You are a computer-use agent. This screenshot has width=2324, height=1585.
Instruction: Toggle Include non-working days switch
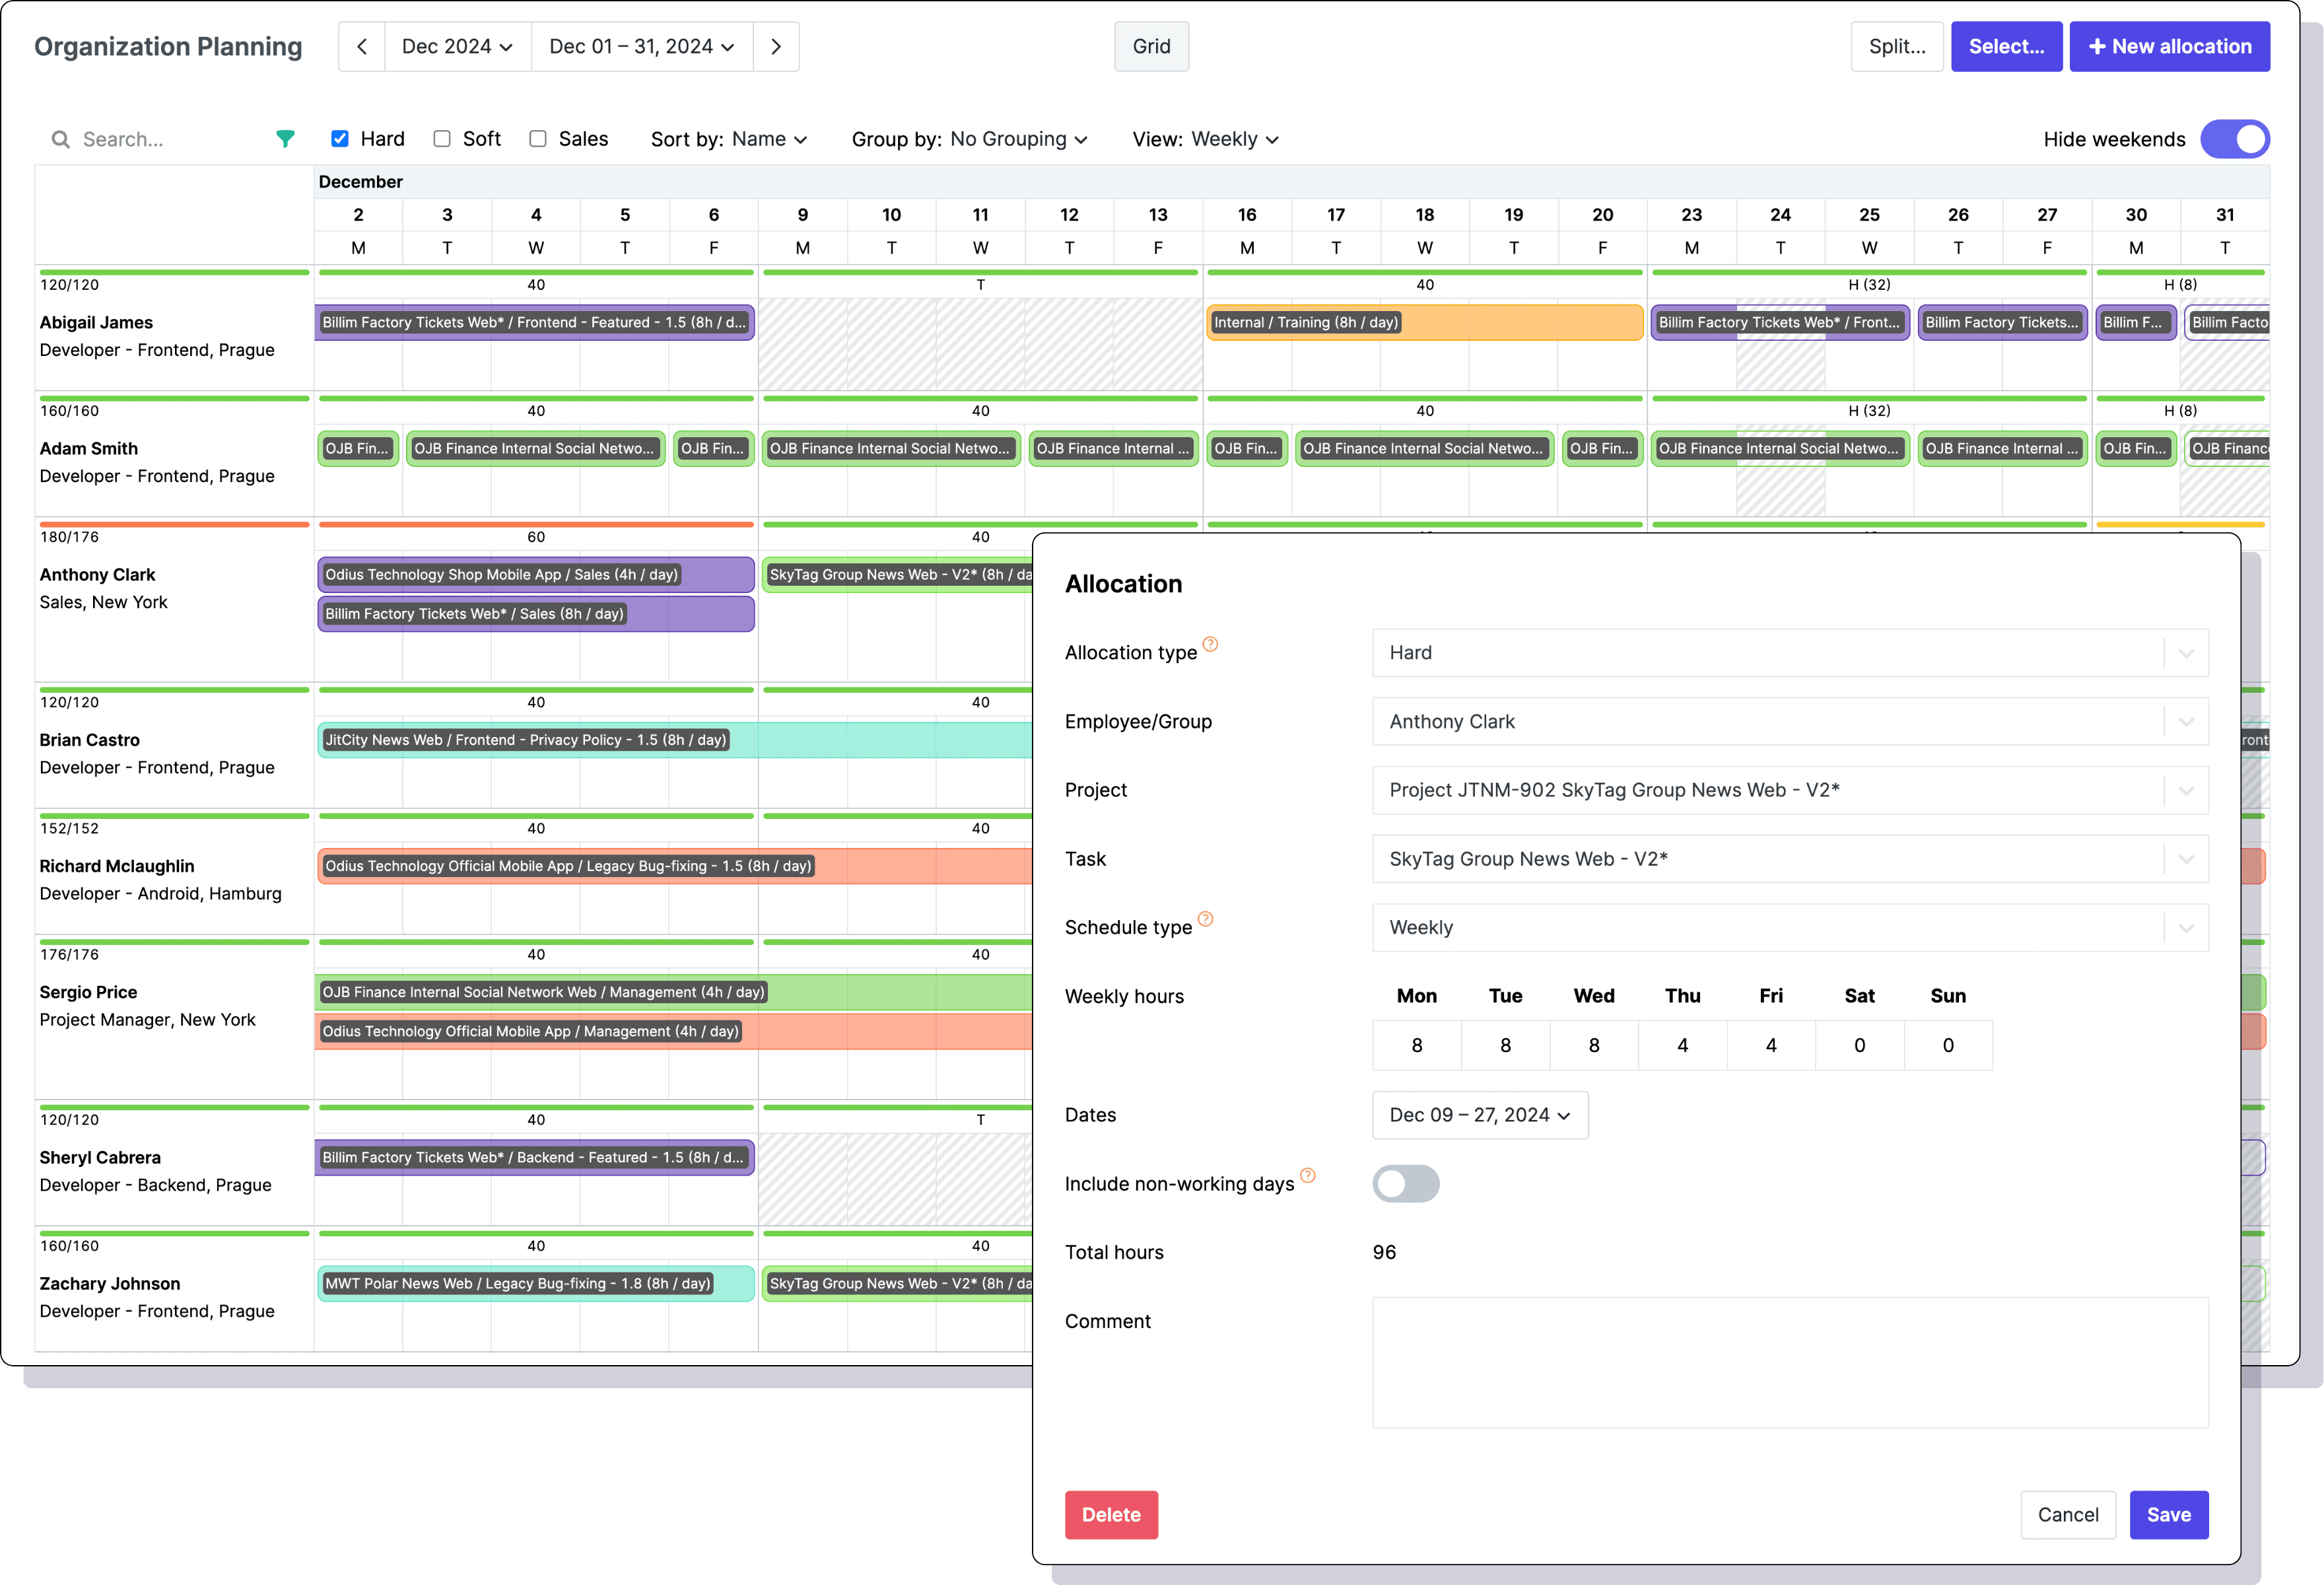coord(1406,1184)
